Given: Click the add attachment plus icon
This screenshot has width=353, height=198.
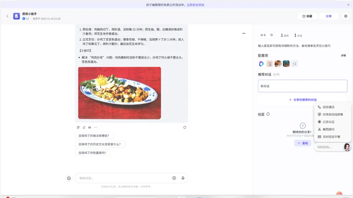Looking at the screenshot, I should [174, 178].
